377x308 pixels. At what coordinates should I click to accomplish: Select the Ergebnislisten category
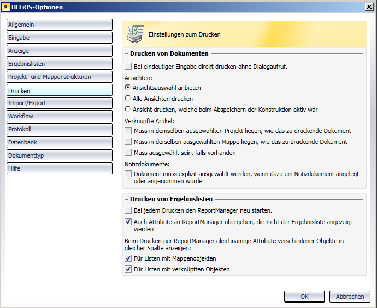60,64
